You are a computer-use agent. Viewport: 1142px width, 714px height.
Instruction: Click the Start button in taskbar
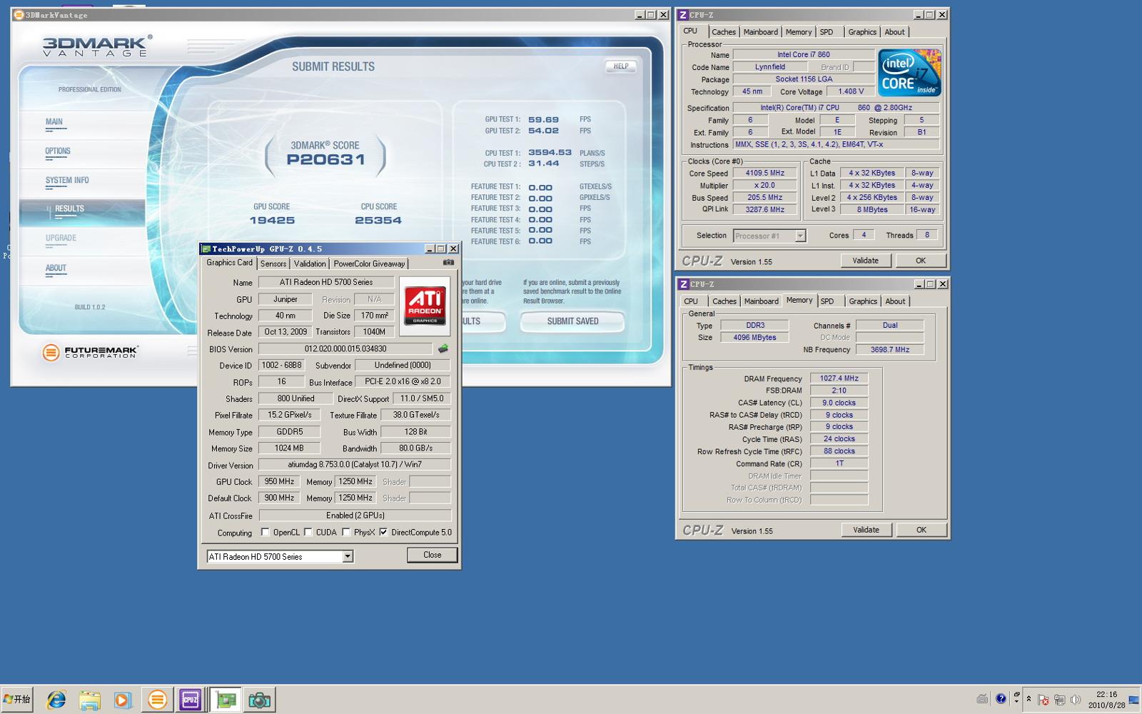(17, 700)
